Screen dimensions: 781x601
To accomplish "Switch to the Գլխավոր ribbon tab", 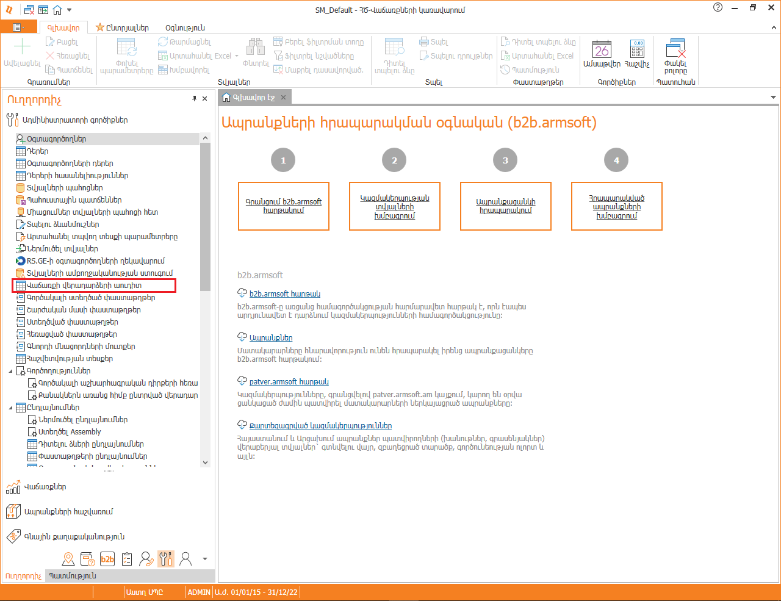I will tap(63, 27).
